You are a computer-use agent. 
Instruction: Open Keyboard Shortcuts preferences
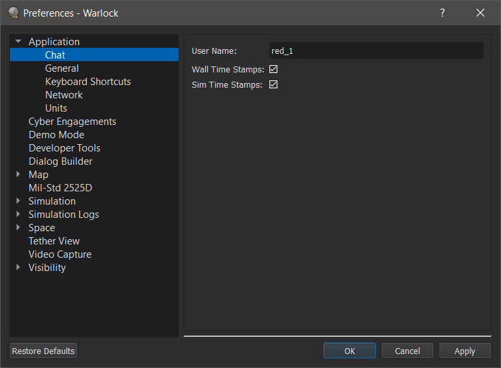(88, 82)
